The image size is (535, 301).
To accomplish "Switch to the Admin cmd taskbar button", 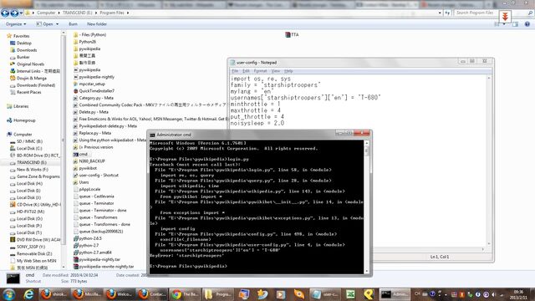I will 395,294.
